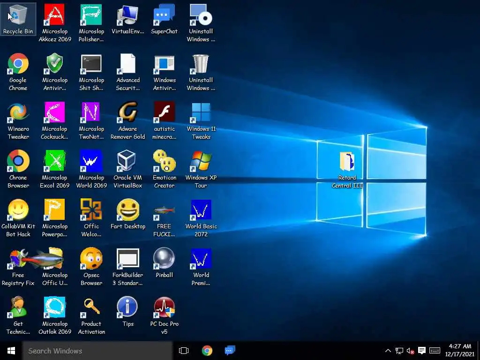480x360 pixels.
Task: Select the World Basic 2072 icon
Action: coord(201,217)
